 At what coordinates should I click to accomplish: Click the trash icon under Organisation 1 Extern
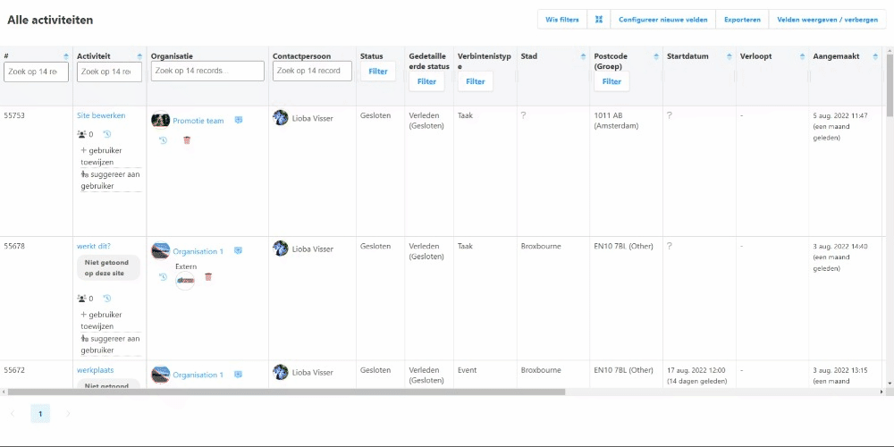click(208, 277)
